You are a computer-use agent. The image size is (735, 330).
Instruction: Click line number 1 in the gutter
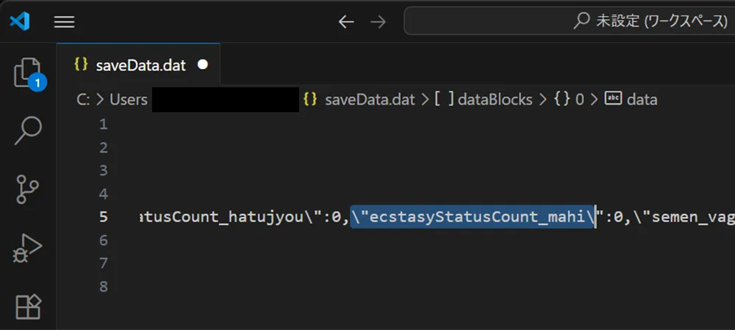[103, 125]
